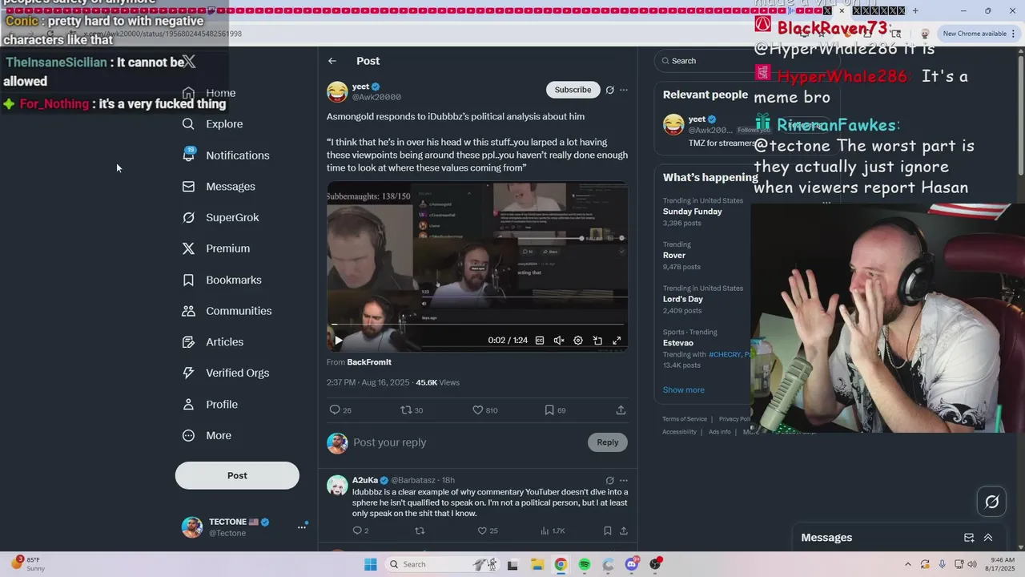Screen dimensions: 1025x577
Task: Like the post with 810 likes
Action: click(484, 410)
